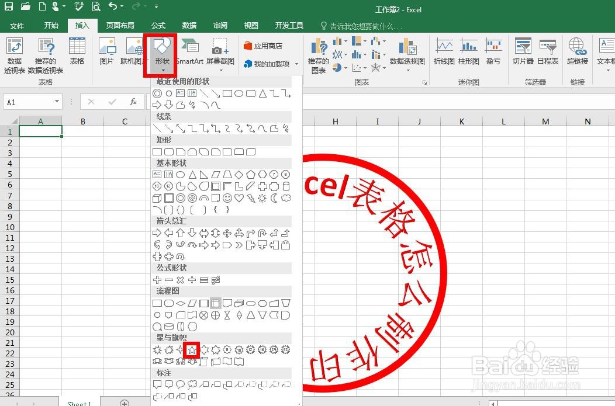Select the cloud shape in basic shapes
615x406 pixels.
point(286,198)
